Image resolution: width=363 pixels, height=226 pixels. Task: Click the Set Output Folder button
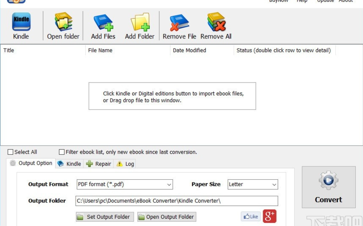(105, 217)
